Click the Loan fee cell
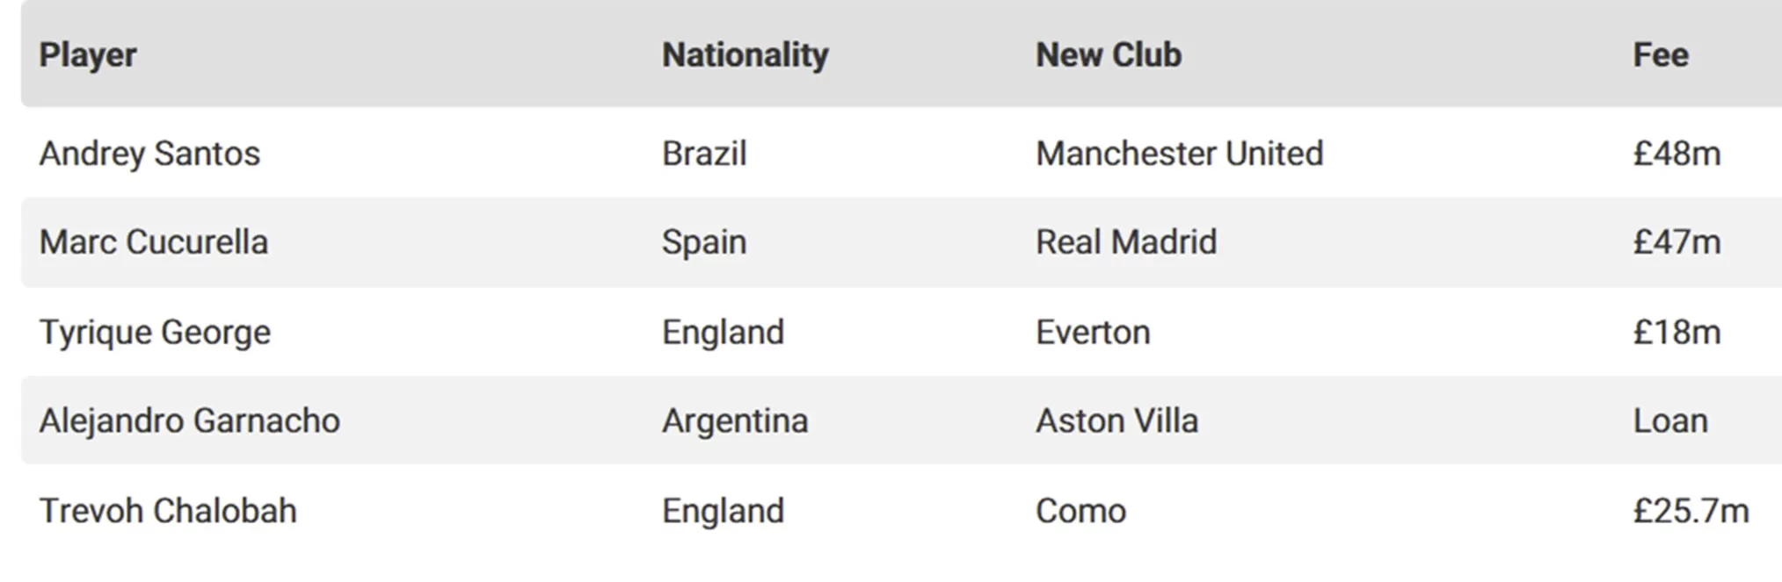 [x=1670, y=421]
